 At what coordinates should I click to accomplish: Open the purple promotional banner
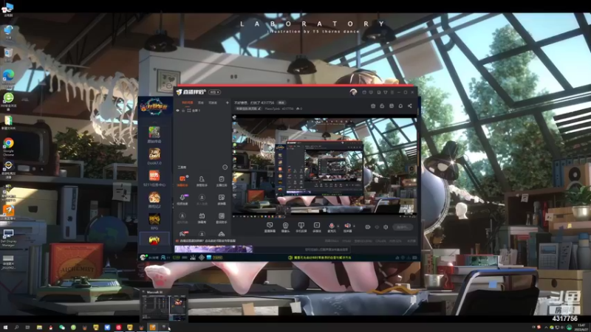click(x=213, y=249)
